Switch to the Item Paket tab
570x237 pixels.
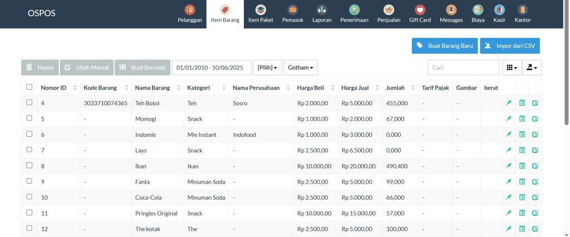coord(261,13)
